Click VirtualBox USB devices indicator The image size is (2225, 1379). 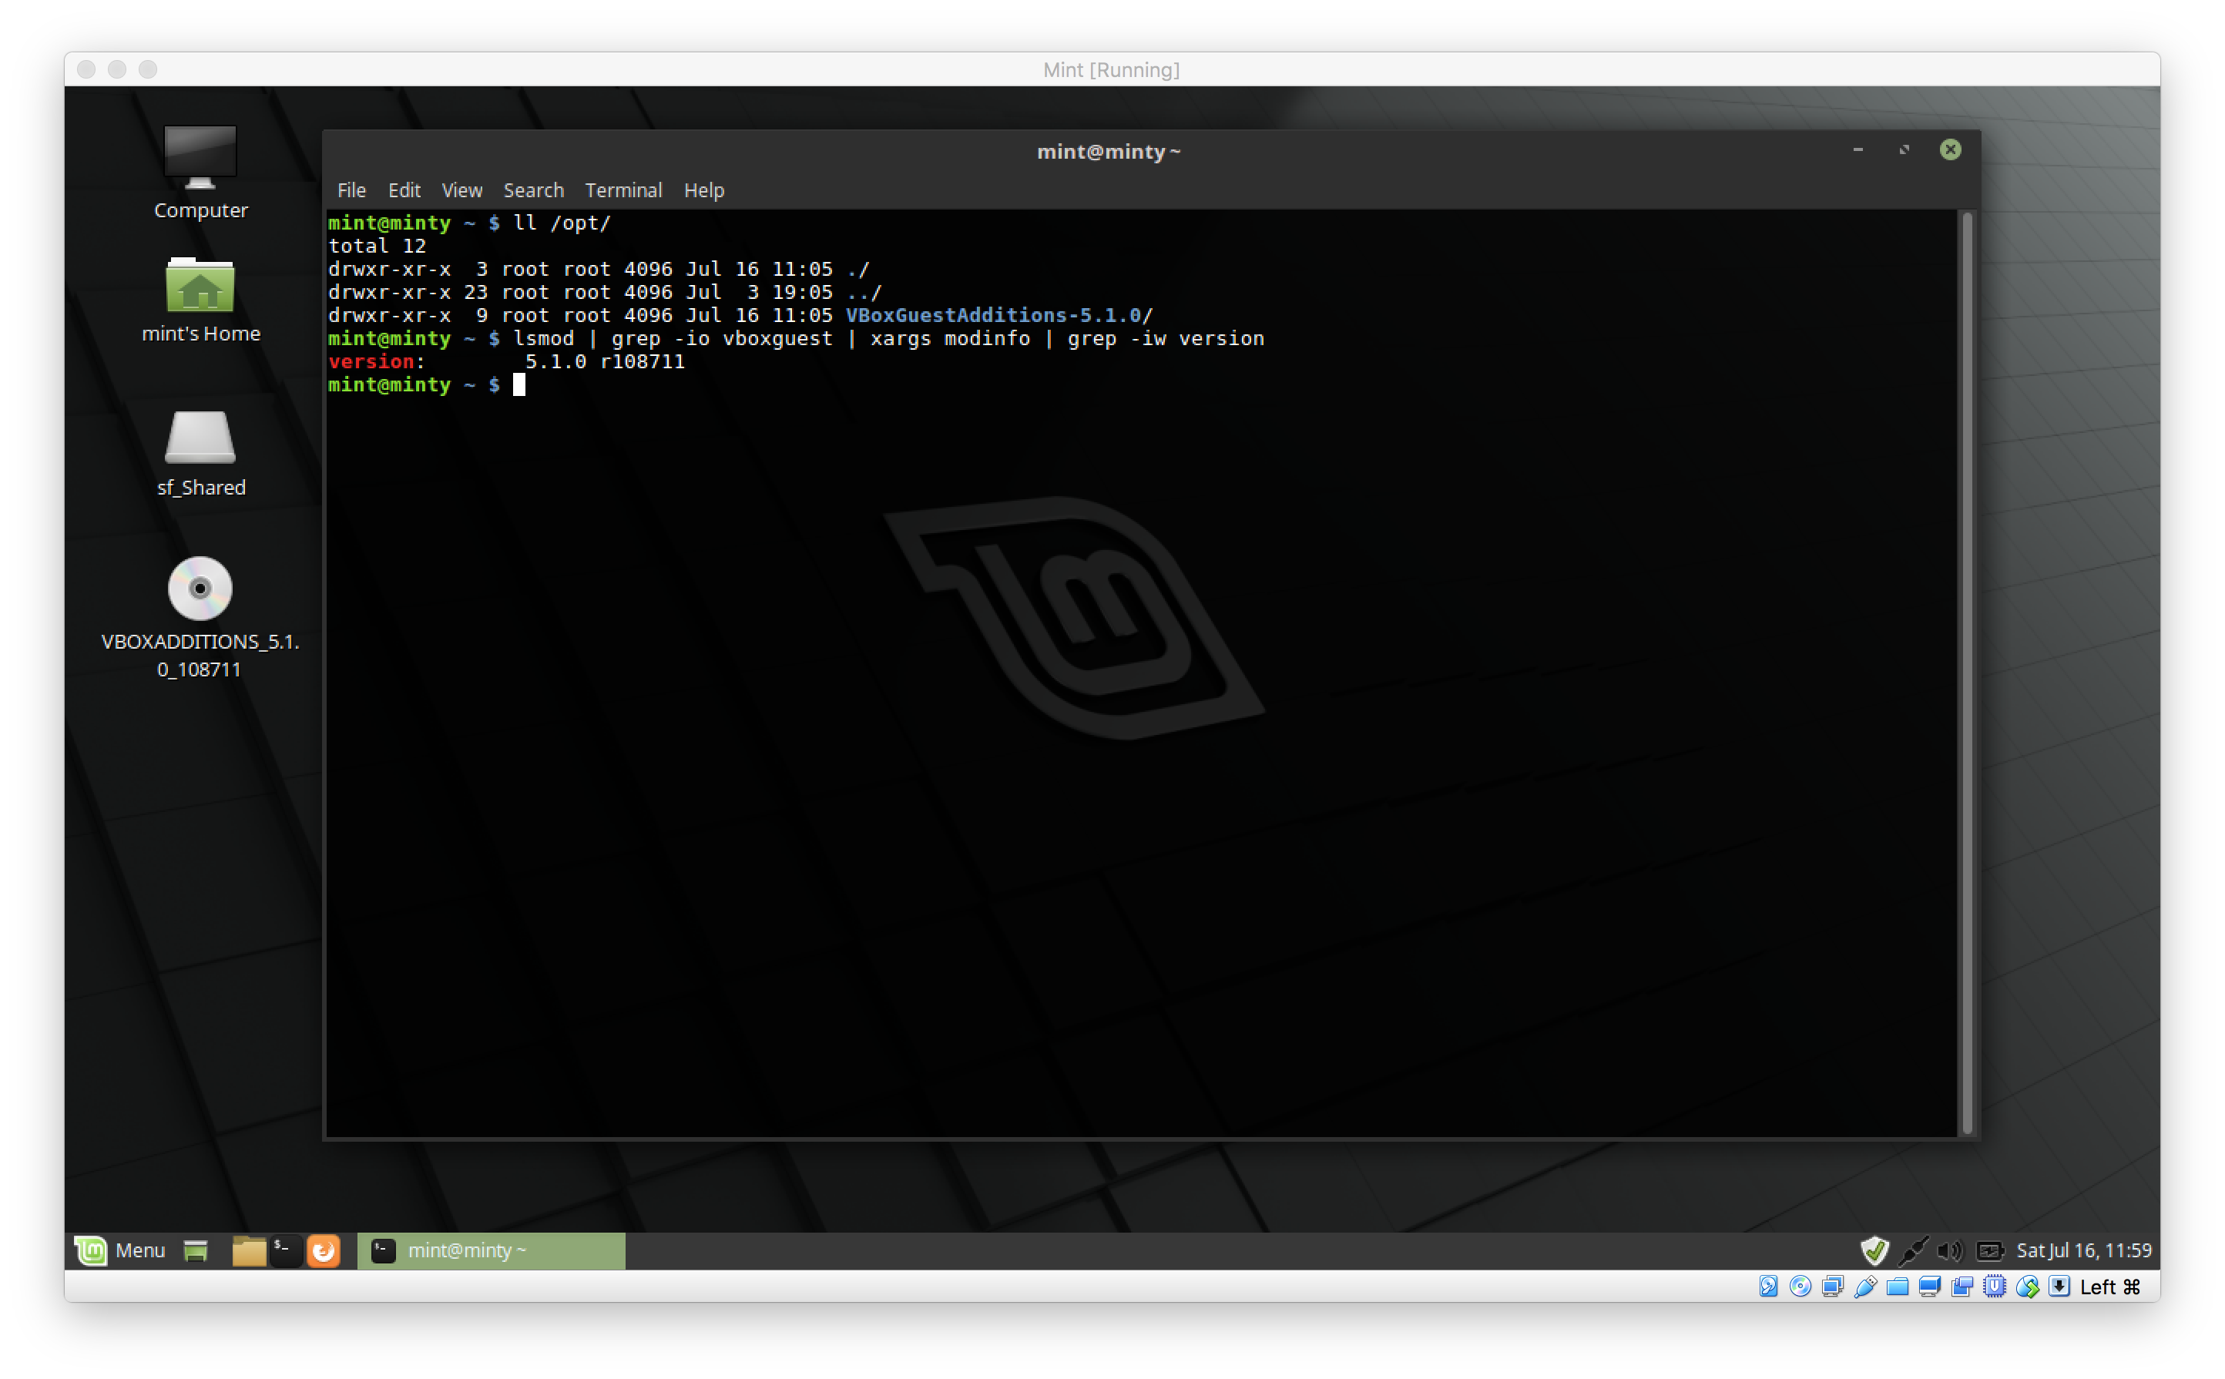click(1866, 1287)
